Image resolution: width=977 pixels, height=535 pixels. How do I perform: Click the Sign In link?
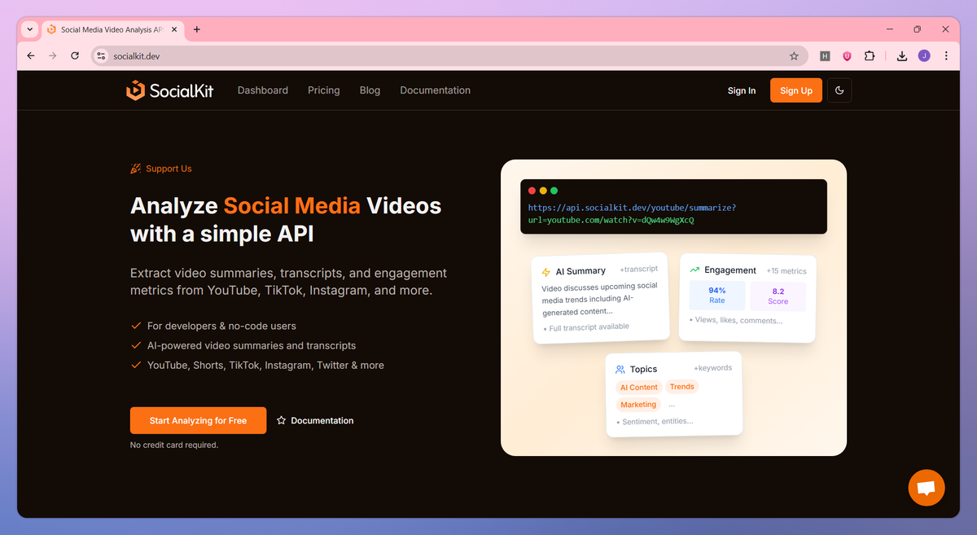(x=742, y=90)
